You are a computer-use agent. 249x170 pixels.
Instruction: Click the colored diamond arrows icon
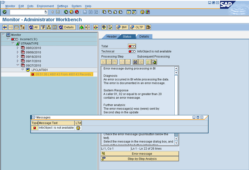pos(95,27)
